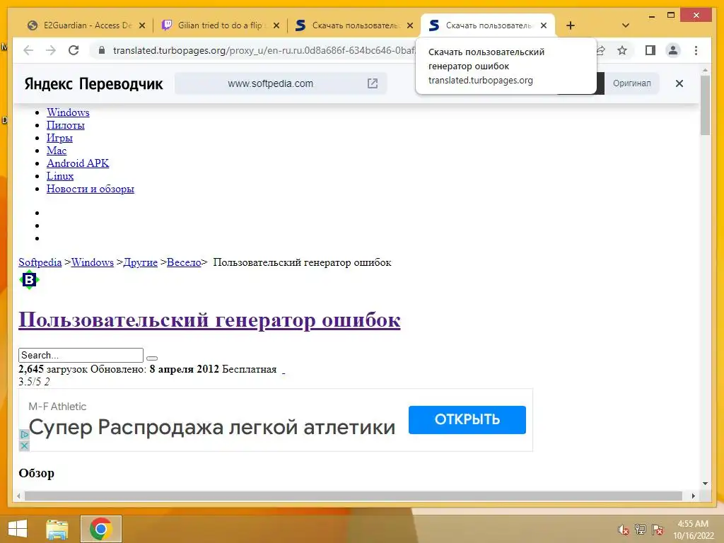Viewport: 724px width, 543px height.
Task: Click the scroll right arrow
Action: (694, 496)
